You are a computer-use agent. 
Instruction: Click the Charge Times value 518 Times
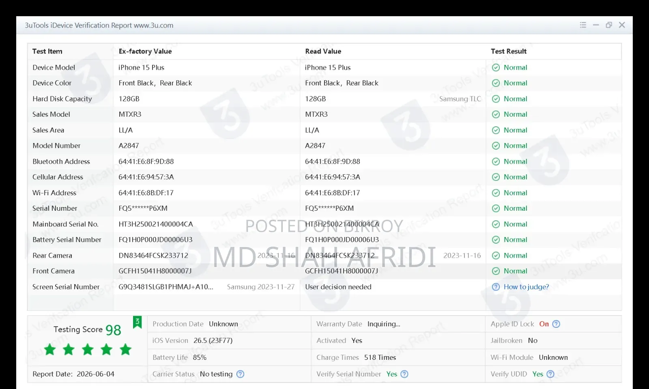point(380,357)
